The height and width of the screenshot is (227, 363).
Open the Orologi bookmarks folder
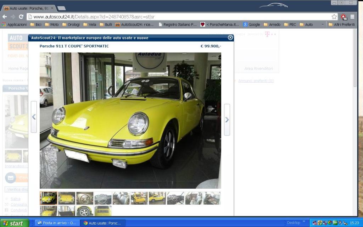tap(71, 24)
